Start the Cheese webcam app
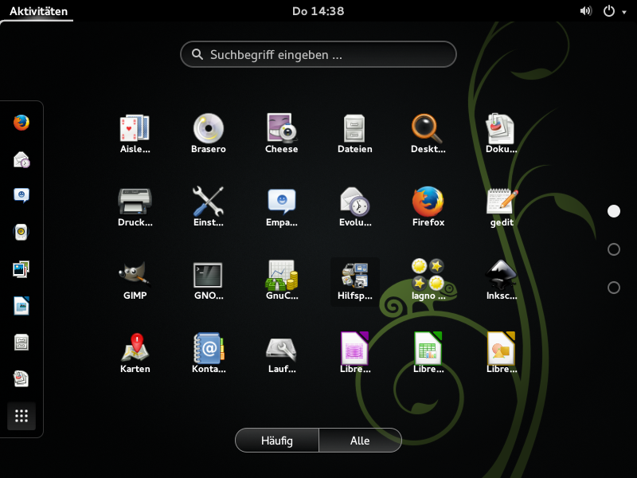This screenshot has width=637, height=478. [282, 133]
